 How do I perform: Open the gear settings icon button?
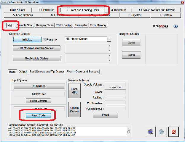162,132
